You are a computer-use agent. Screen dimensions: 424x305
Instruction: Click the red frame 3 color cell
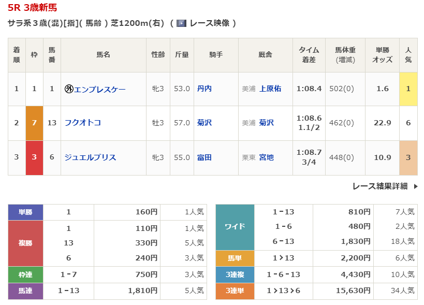(34, 157)
